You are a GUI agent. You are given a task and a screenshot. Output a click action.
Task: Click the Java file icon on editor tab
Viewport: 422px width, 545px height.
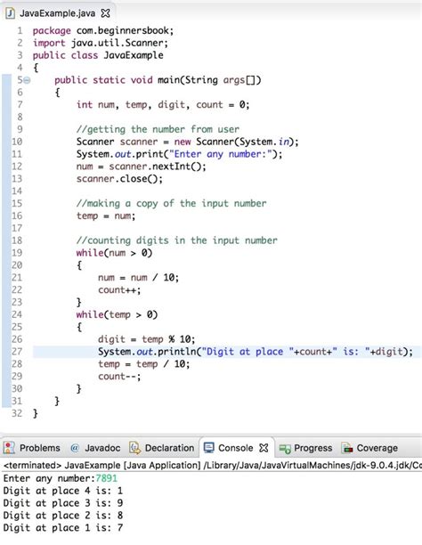[11, 13]
